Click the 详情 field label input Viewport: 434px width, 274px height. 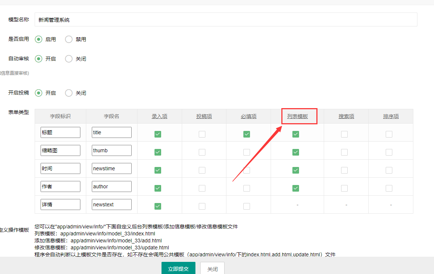[60, 204]
